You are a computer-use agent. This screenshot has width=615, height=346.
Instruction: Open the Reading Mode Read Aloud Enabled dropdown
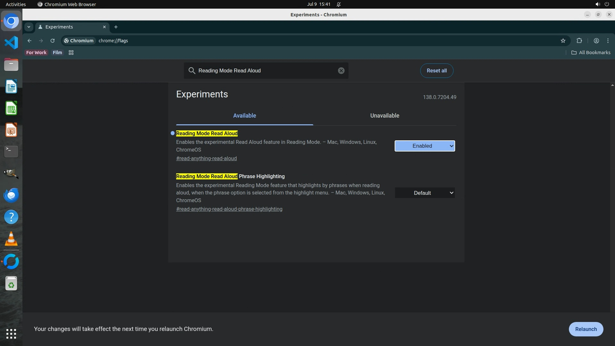coord(425,146)
